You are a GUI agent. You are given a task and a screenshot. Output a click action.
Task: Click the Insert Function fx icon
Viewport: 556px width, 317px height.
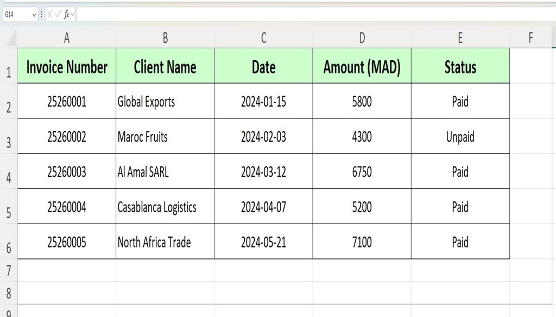[66, 15]
